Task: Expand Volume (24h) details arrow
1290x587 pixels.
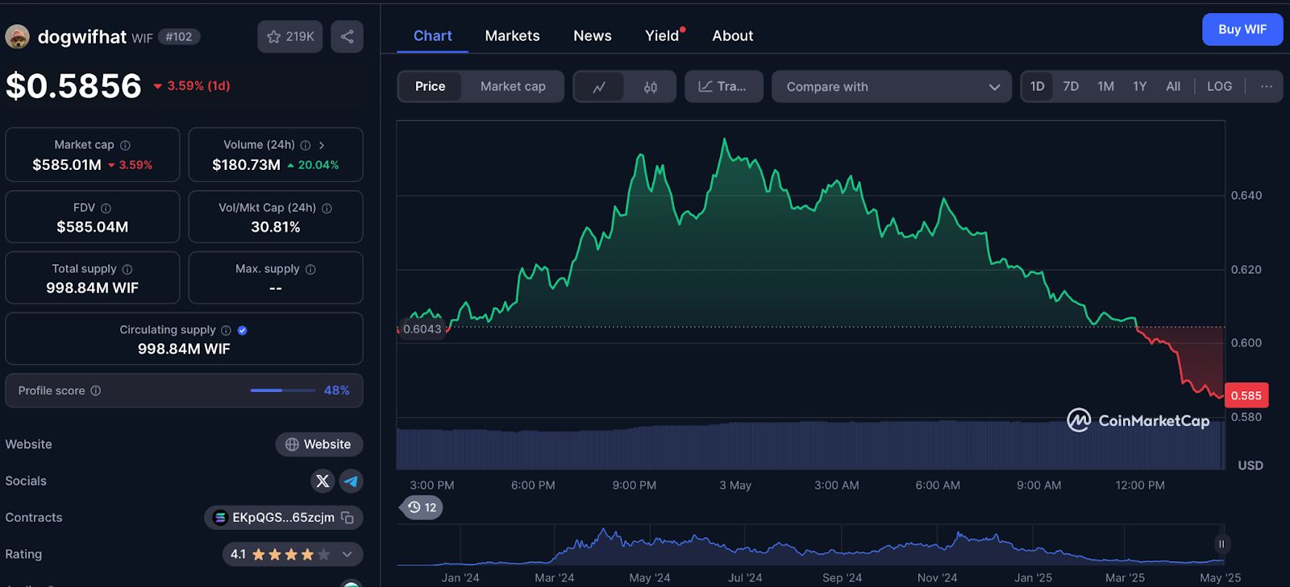Action: click(322, 145)
